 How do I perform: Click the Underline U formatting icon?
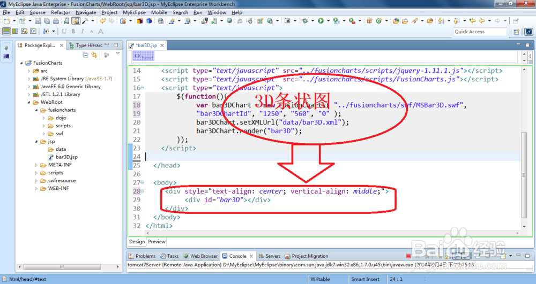(x=64, y=32)
